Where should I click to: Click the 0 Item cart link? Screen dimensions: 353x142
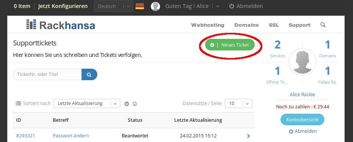point(22,6)
